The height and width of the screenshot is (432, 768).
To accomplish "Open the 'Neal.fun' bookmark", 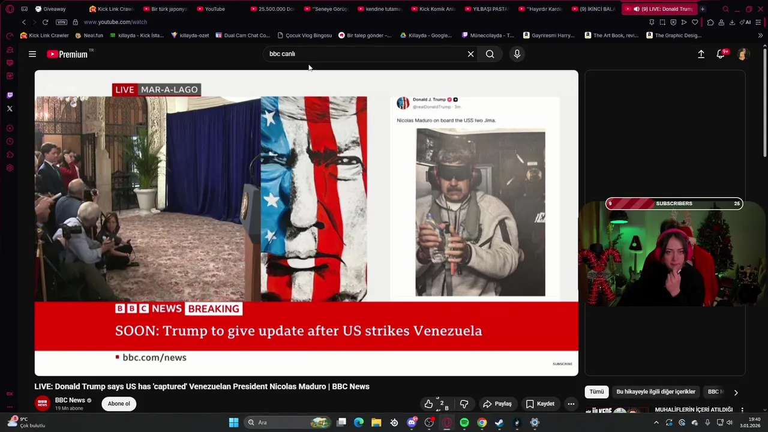I will point(89,35).
